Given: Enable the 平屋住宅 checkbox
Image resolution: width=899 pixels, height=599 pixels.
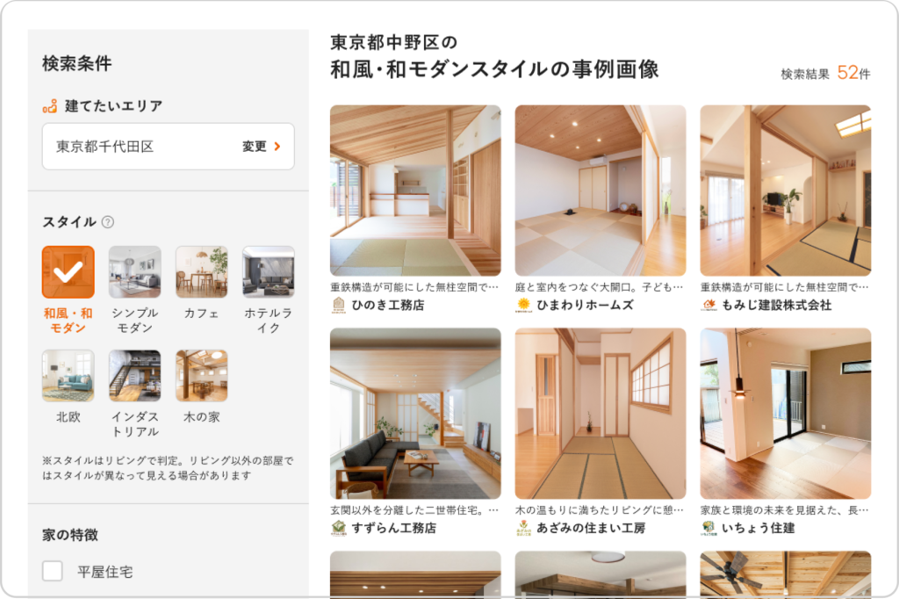Looking at the screenshot, I should 53,572.
